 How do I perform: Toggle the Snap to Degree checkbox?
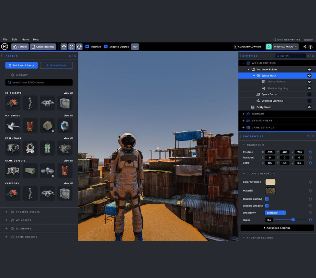click(x=106, y=46)
